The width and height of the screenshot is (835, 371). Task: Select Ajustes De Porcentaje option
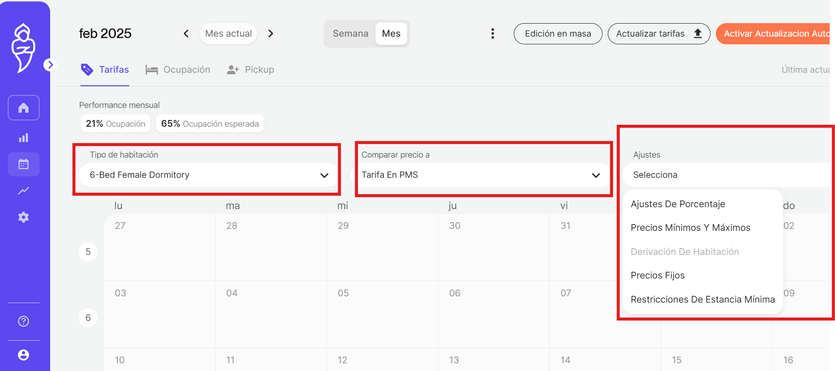click(x=678, y=204)
